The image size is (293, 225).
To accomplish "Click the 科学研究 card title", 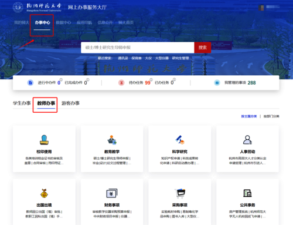I will 180,152.
